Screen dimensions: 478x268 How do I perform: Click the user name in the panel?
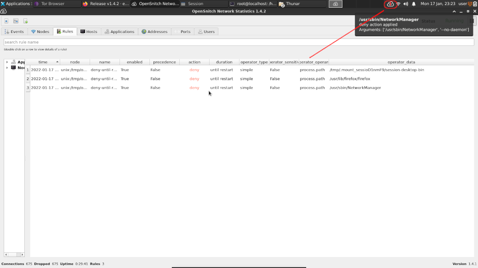tap(462, 4)
